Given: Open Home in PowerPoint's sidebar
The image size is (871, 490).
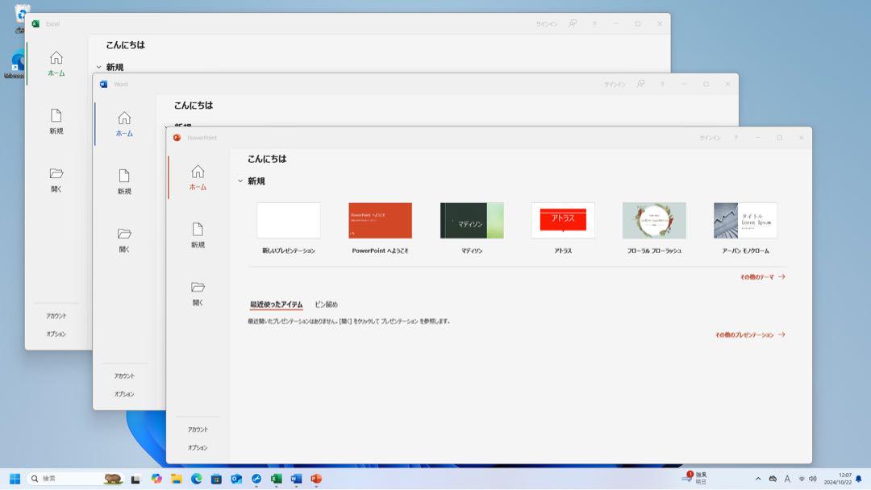Looking at the screenshot, I should [198, 177].
